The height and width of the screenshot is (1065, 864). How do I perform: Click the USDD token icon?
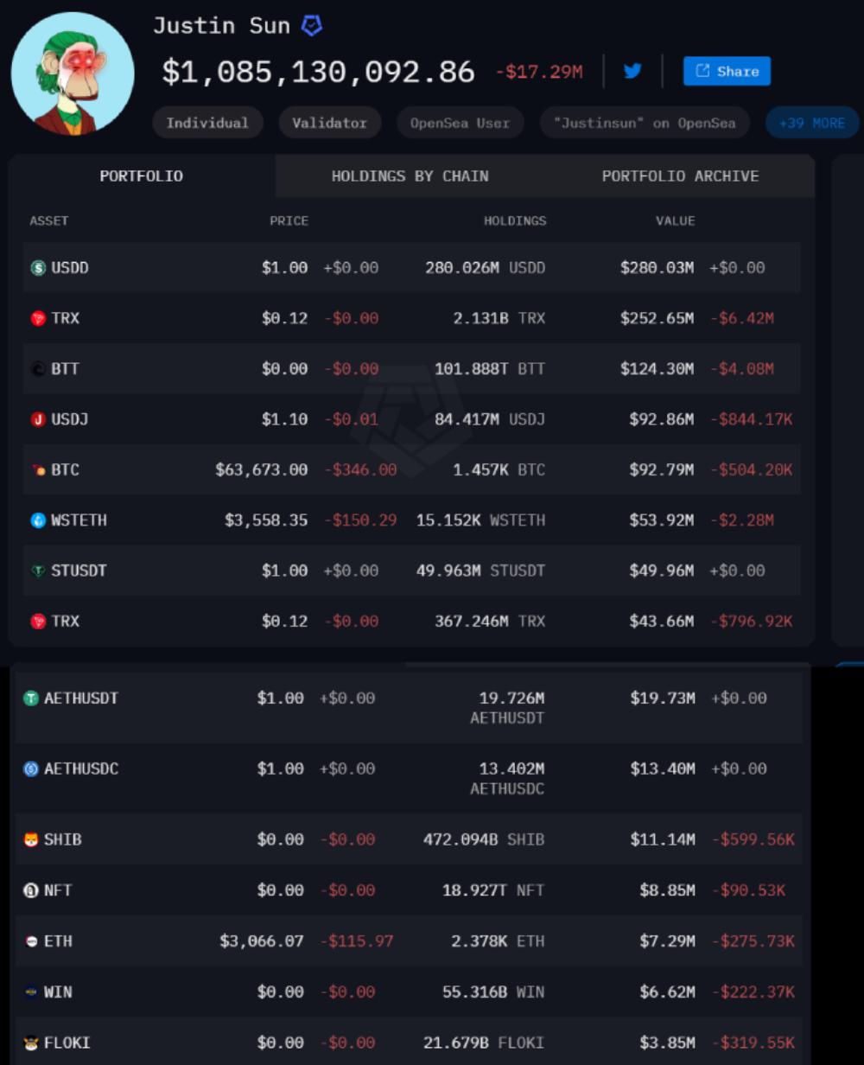coord(38,268)
